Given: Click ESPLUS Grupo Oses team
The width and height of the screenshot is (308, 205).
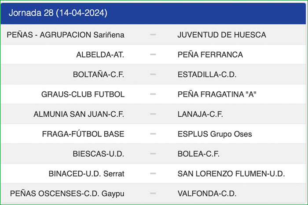Looking at the screenshot, I should pyautogui.click(x=215, y=134).
